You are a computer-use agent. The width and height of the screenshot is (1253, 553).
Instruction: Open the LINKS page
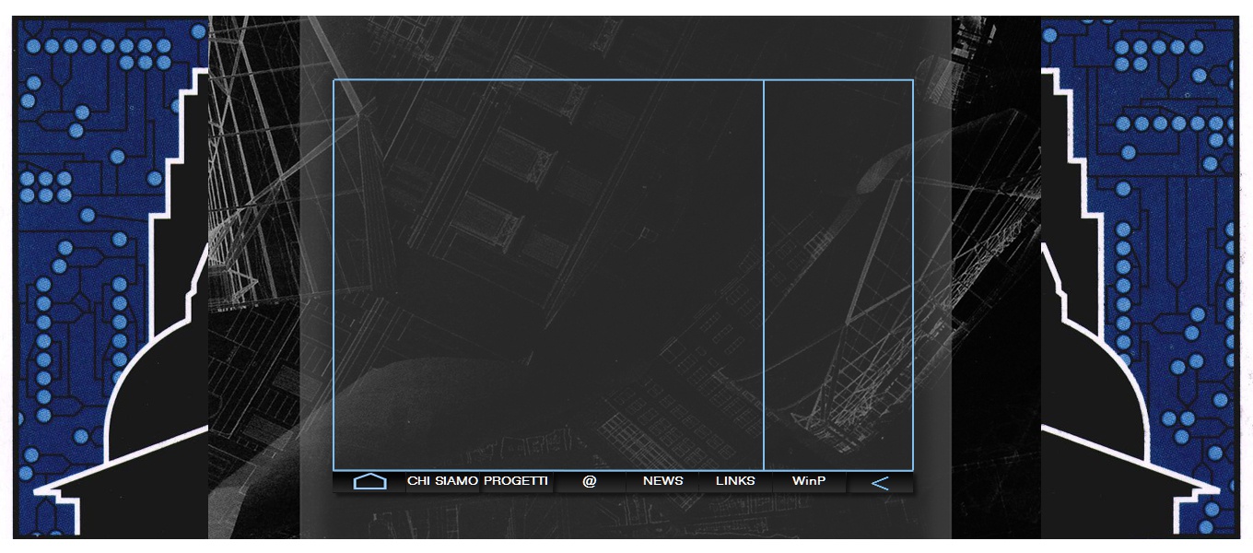click(735, 481)
